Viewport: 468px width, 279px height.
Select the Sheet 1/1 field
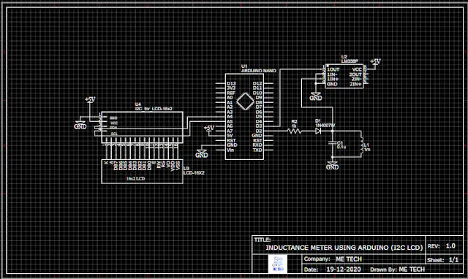[x=442, y=260]
